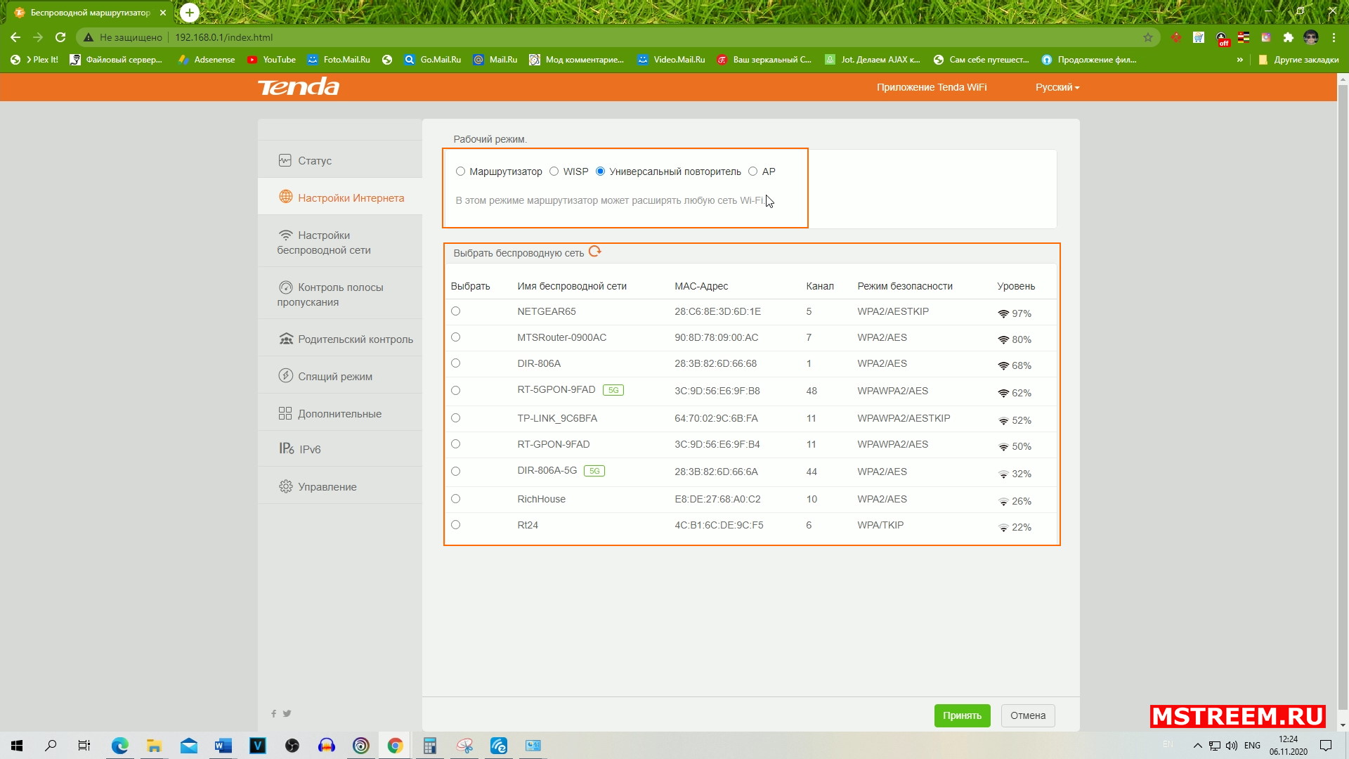This screenshot has height=759, width=1349.
Task: Click refresh icon next to Выбрать беспроводную сеть
Action: tap(595, 252)
